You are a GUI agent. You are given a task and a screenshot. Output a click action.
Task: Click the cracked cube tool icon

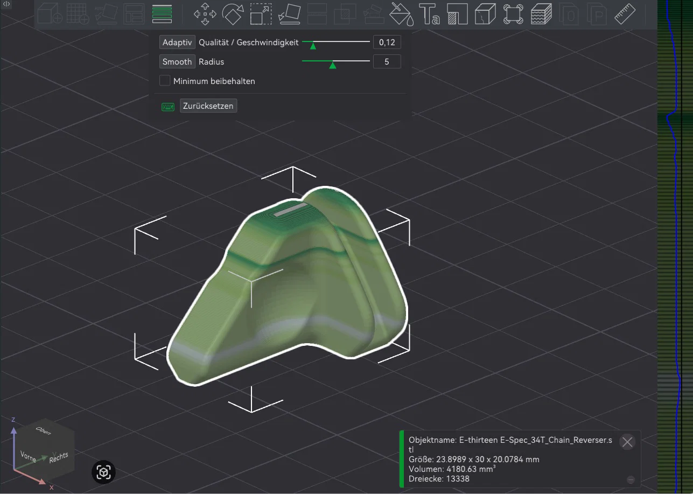tap(485, 14)
